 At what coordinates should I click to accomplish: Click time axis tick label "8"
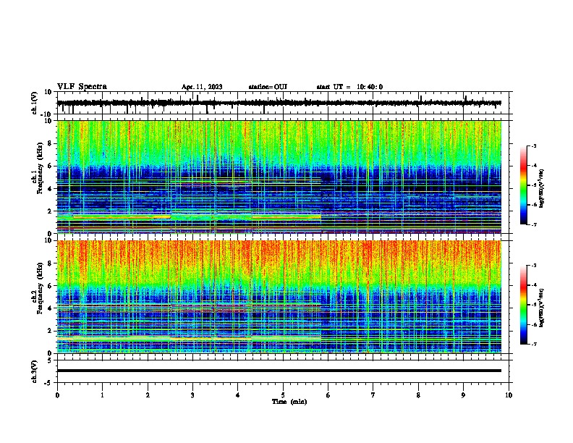point(418,395)
